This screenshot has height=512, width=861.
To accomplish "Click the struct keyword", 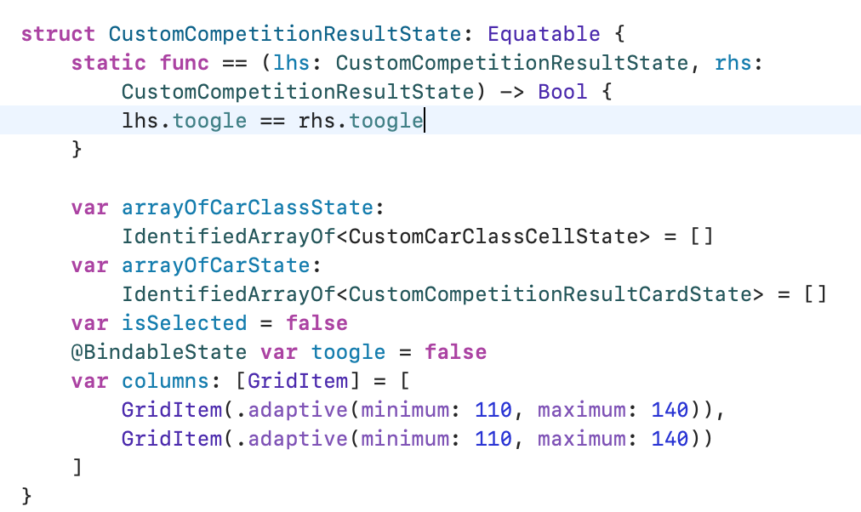I will (x=58, y=34).
